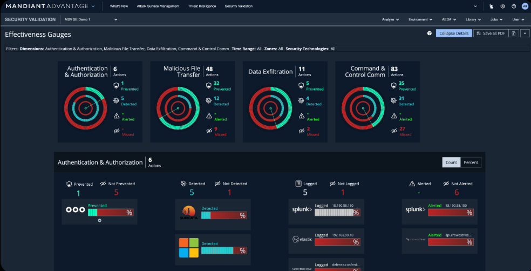The width and height of the screenshot is (531, 271).
Task: Click the three-circle vendor logo under Prevented
Action: coord(75,209)
